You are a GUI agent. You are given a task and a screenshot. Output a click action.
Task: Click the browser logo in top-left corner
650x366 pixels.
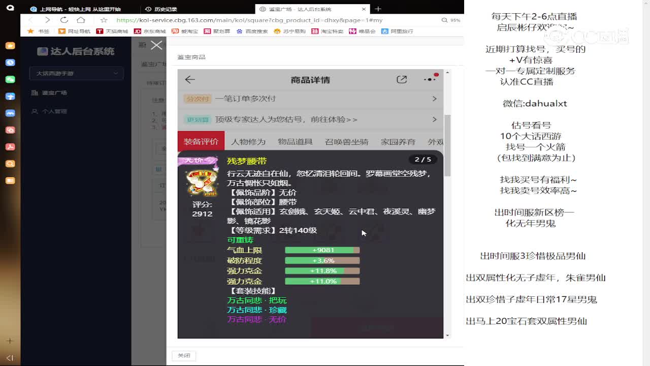(10, 8)
